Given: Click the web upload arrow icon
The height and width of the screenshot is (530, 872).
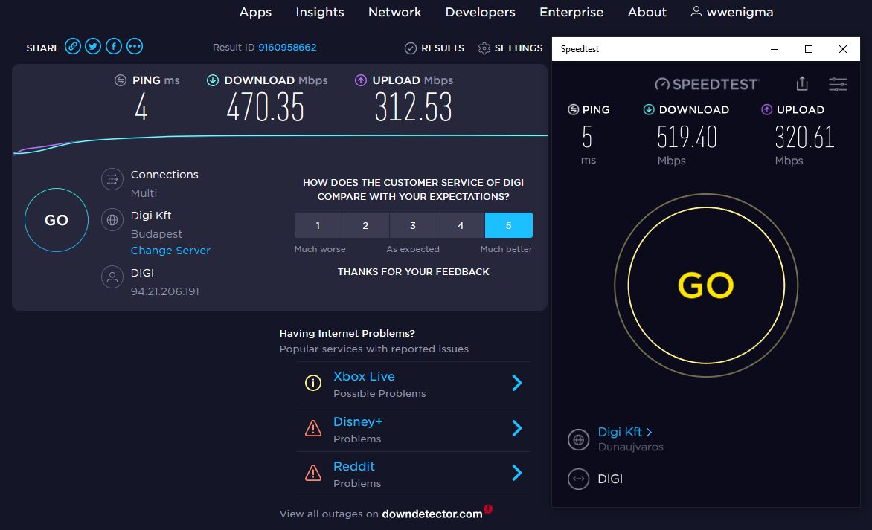Looking at the screenshot, I should point(361,80).
